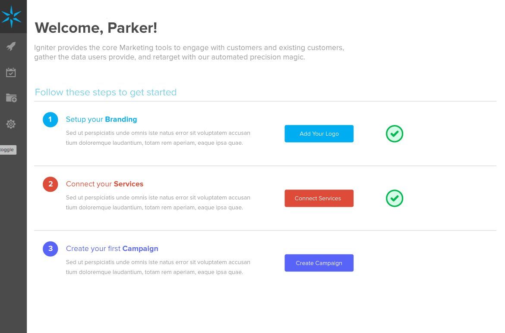Click the folder with plus sidebar icon
This screenshot has width=505, height=333.
click(11, 98)
